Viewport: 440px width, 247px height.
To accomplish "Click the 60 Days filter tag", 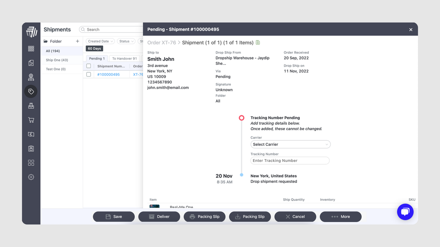I will 94,48.
